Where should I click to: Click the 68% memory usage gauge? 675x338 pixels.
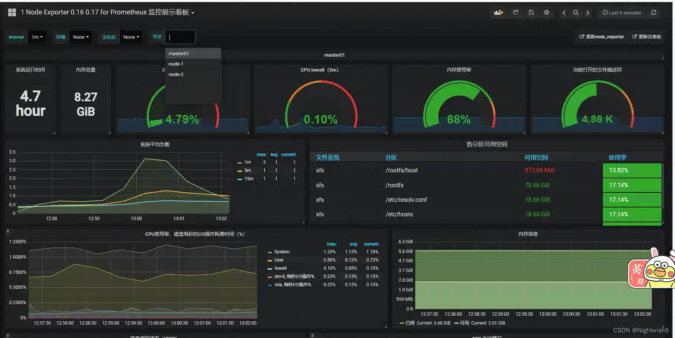pyautogui.click(x=459, y=119)
